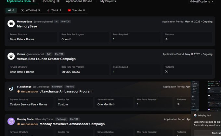The height and width of the screenshot is (136, 221).
Task: Open @versusmarket handle link
Action: 35,54
